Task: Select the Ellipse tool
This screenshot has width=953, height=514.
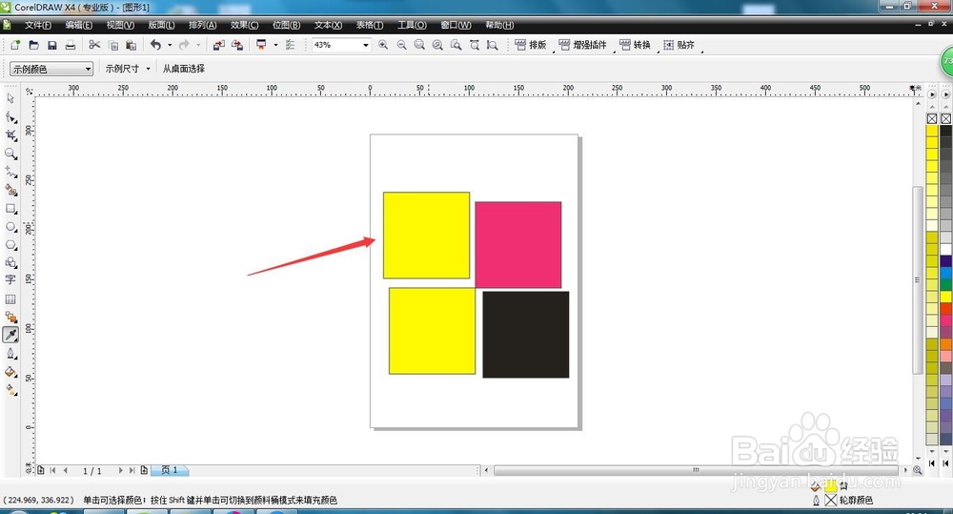Action: click(x=10, y=227)
